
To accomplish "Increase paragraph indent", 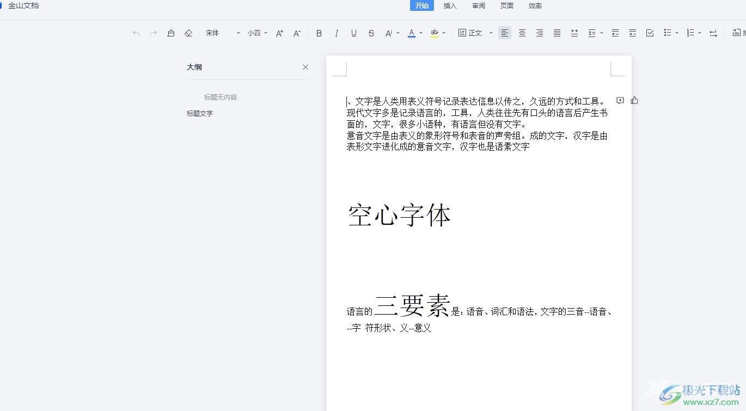I will (x=633, y=33).
